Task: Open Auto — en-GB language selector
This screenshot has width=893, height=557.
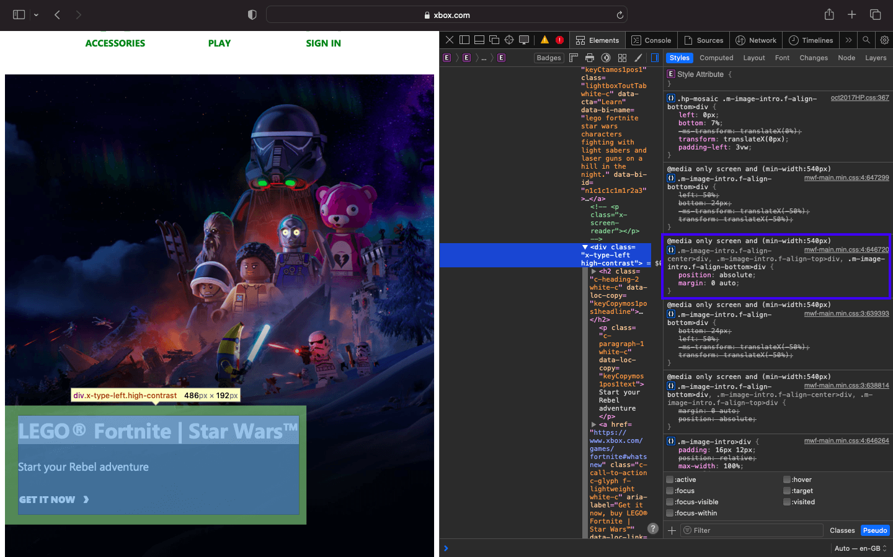Action: coord(861,548)
